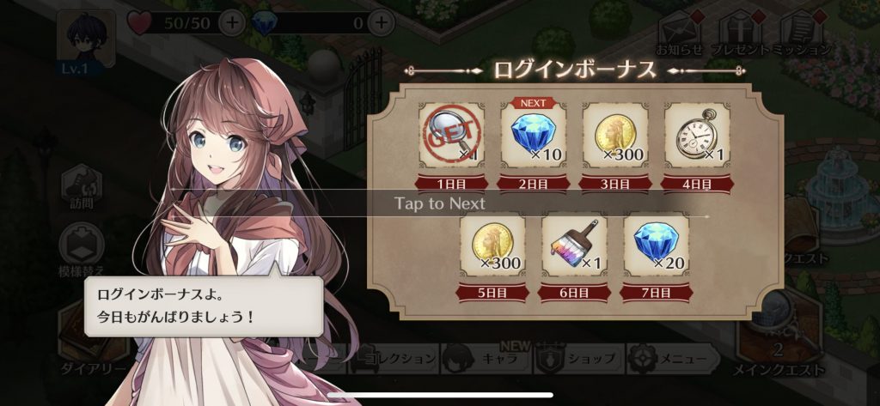880x406 pixels.
Task: Open the ショップ shop tab
Action: 578,359
